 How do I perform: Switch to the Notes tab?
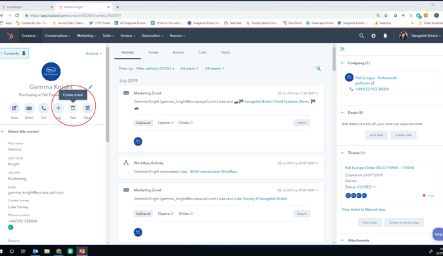(x=153, y=53)
